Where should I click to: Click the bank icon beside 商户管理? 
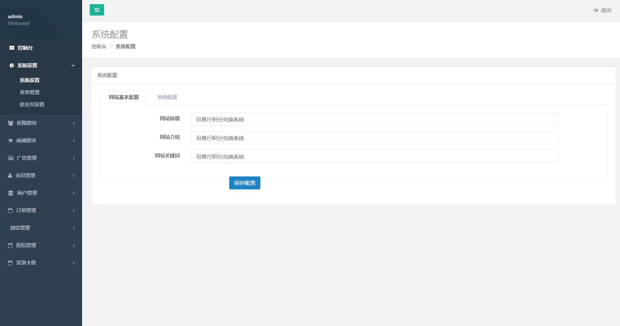[11, 193]
